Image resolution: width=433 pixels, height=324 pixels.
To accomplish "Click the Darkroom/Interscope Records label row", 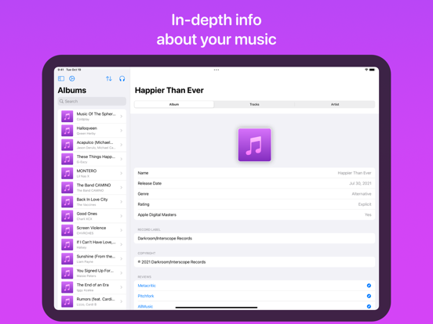I will coord(254,239).
